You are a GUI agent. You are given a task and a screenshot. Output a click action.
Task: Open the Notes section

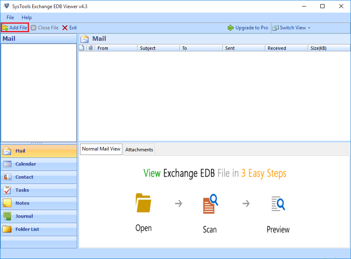coord(39,203)
